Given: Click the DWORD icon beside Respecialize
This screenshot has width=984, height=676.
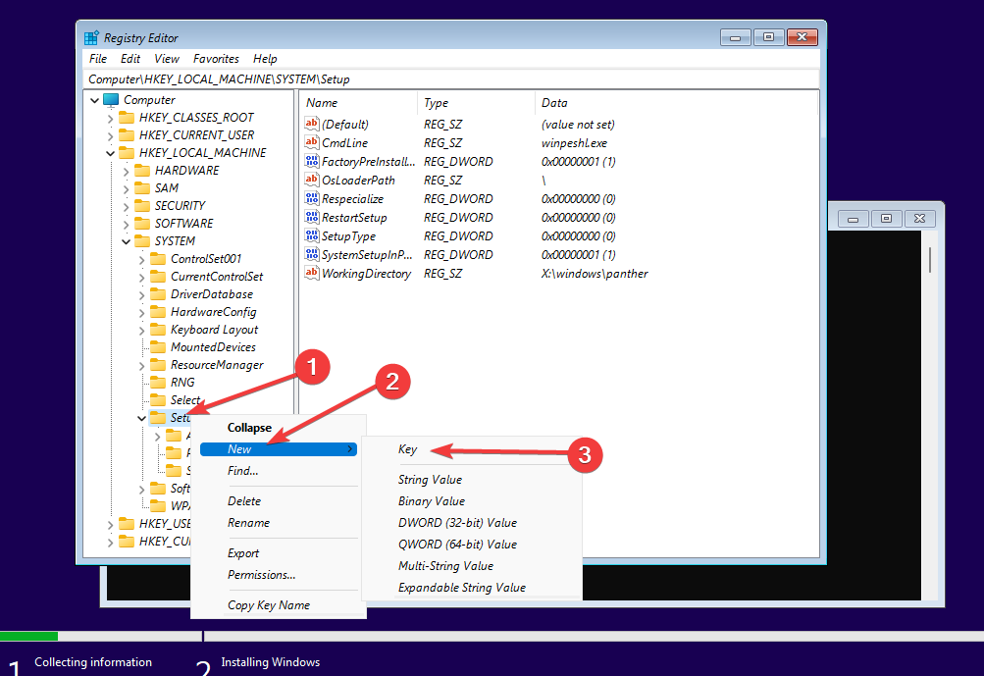Looking at the screenshot, I should pos(312,198).
